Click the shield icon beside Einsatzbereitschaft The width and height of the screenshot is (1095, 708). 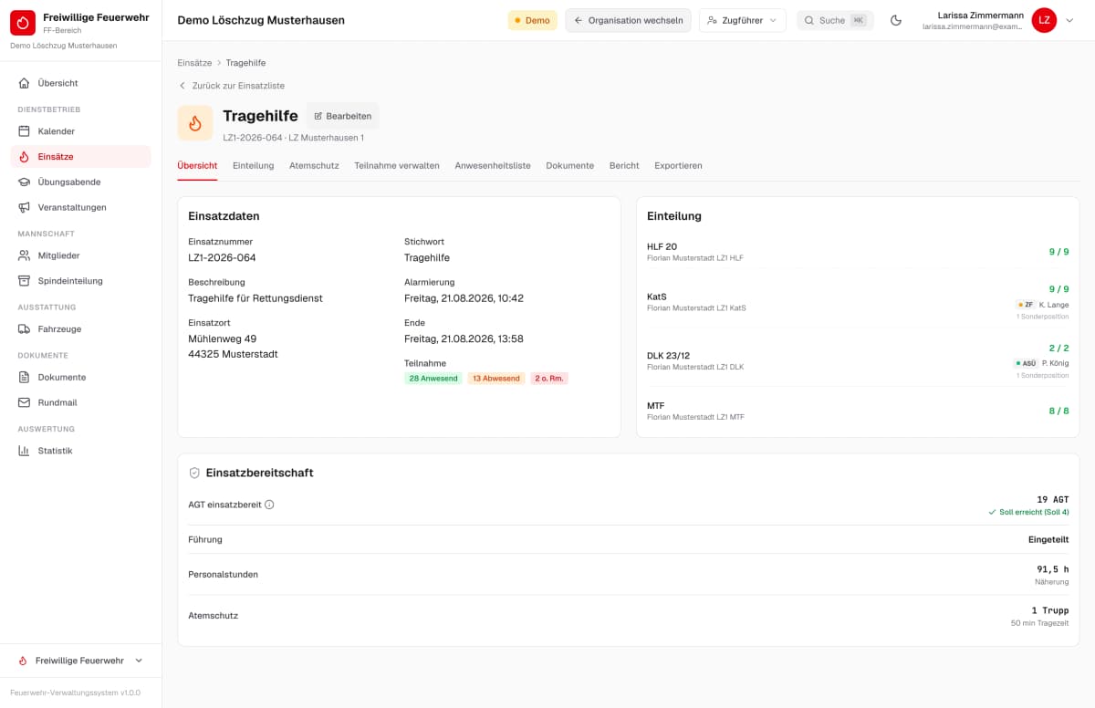(194, 473)
